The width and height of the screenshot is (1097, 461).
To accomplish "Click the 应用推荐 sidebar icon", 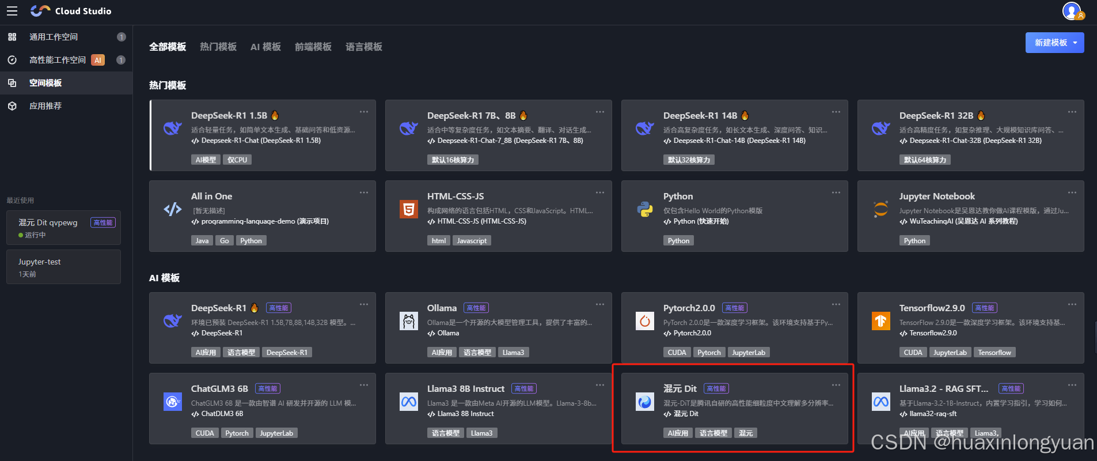I will [x=12, y=106].
